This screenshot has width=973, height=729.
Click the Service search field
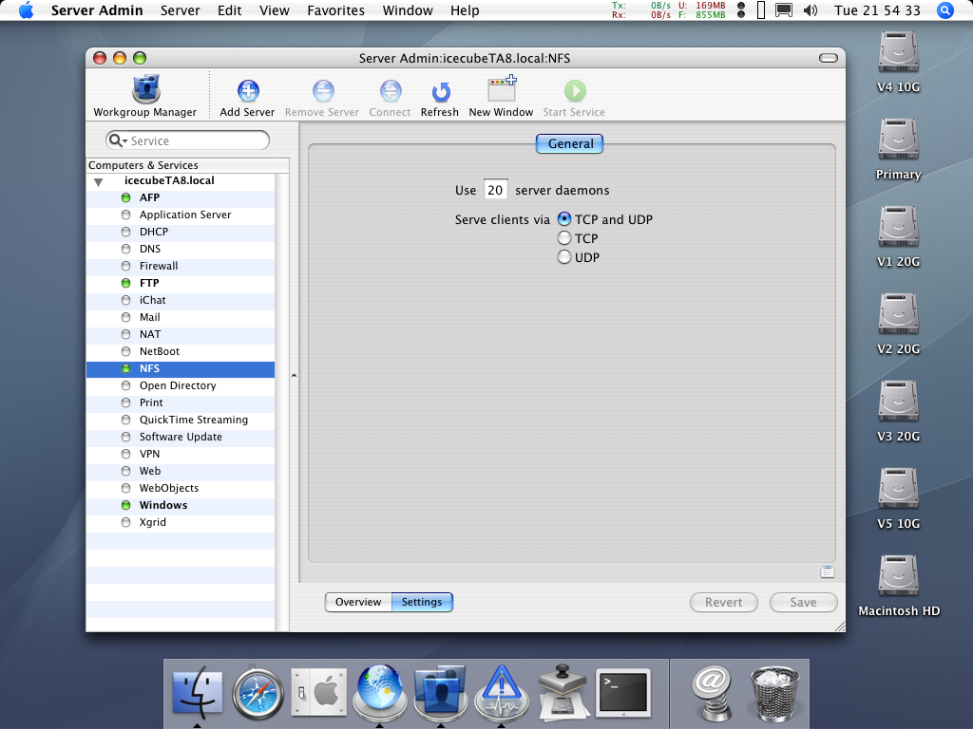[x=188, y=140]
